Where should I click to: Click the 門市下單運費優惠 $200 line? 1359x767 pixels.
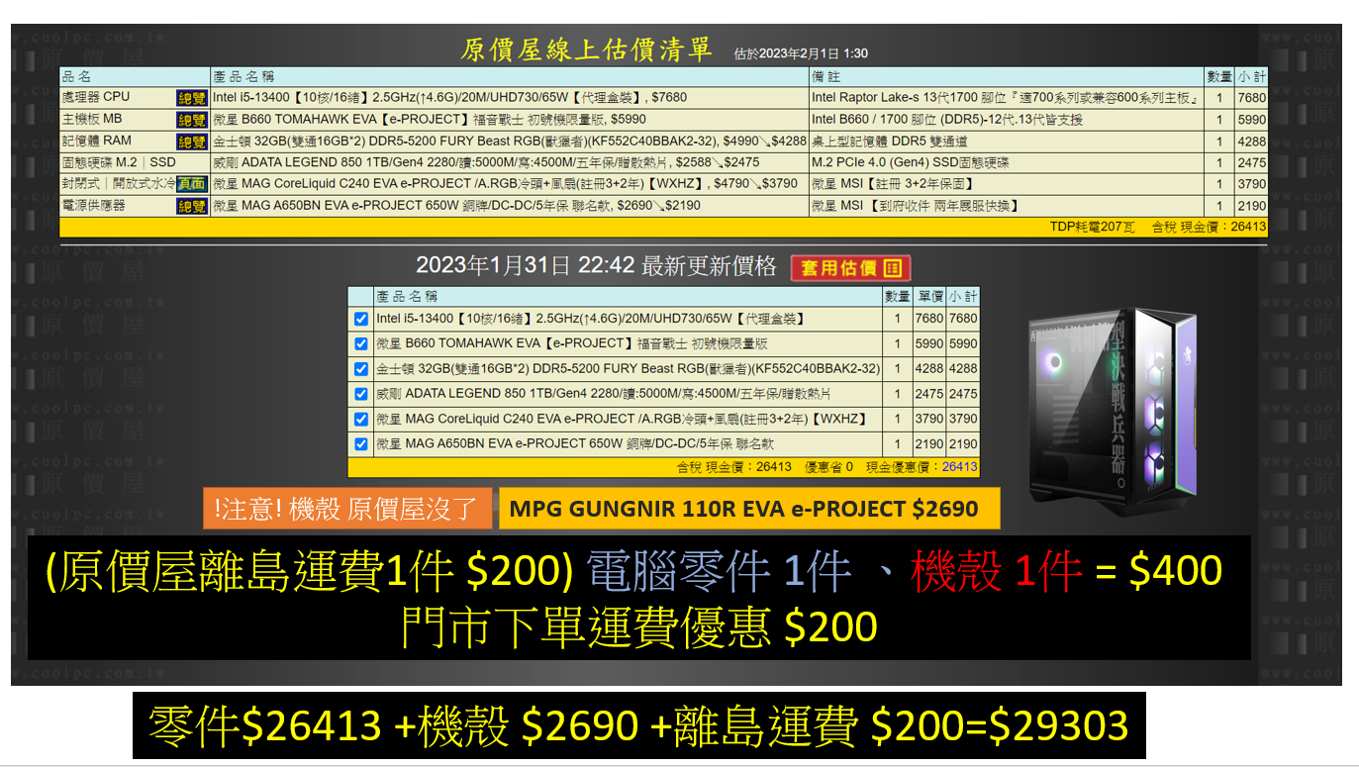639,626
